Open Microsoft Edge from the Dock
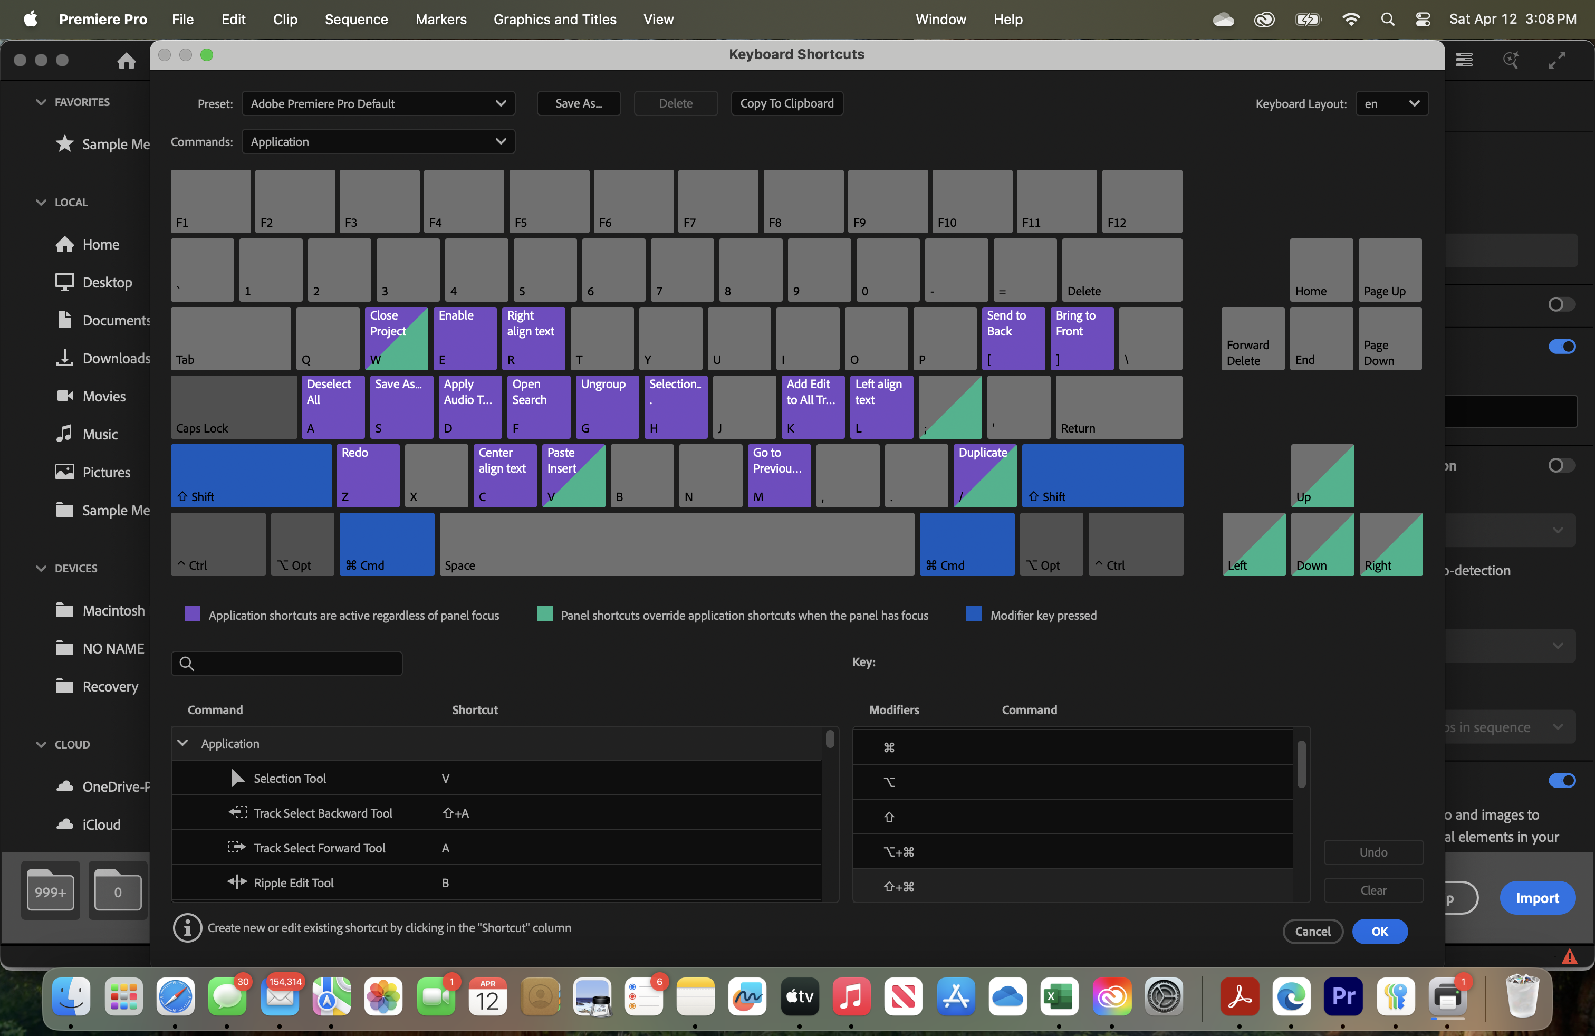This screenshot has width=1595, height=1036. [x=1291, y=996]
